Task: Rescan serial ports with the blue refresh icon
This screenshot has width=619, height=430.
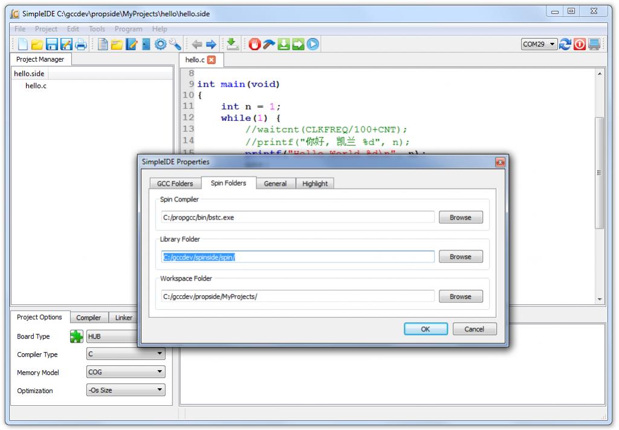Action: pos(565,44)
